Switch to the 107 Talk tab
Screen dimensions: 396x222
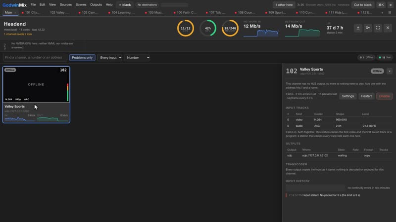215,13
